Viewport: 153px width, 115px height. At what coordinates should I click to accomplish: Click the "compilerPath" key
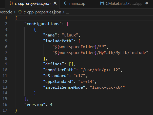coord(60,70)
